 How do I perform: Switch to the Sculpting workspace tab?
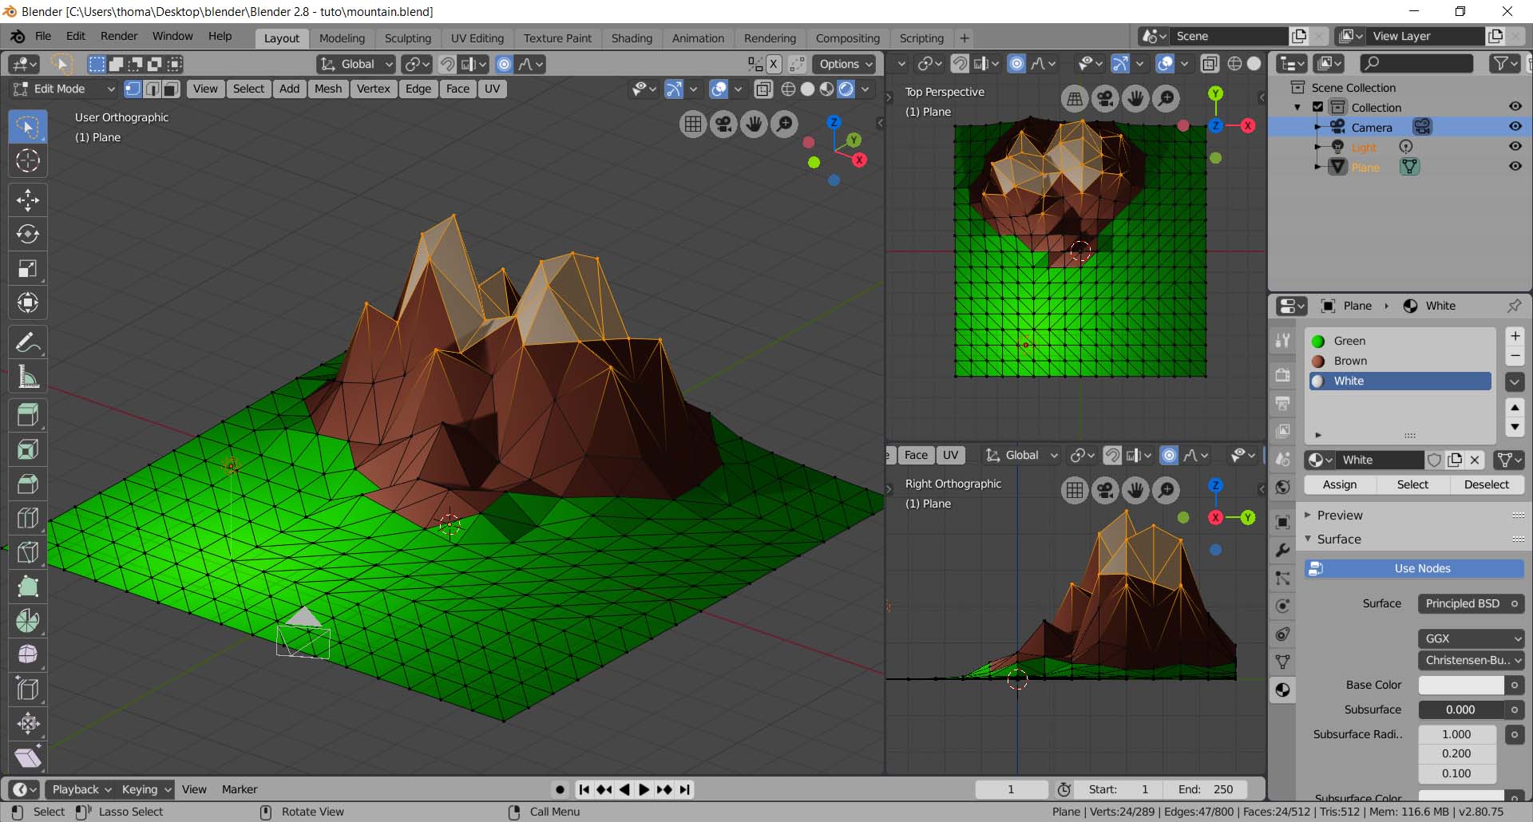point(407,38)
